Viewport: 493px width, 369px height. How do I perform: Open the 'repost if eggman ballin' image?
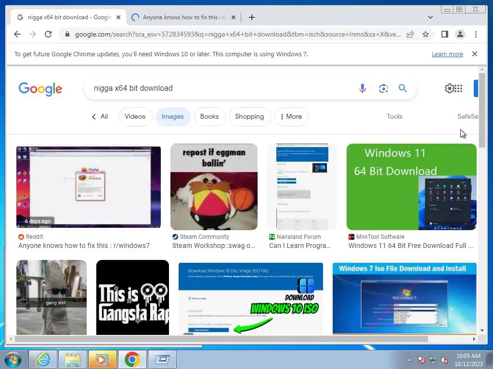214,187
